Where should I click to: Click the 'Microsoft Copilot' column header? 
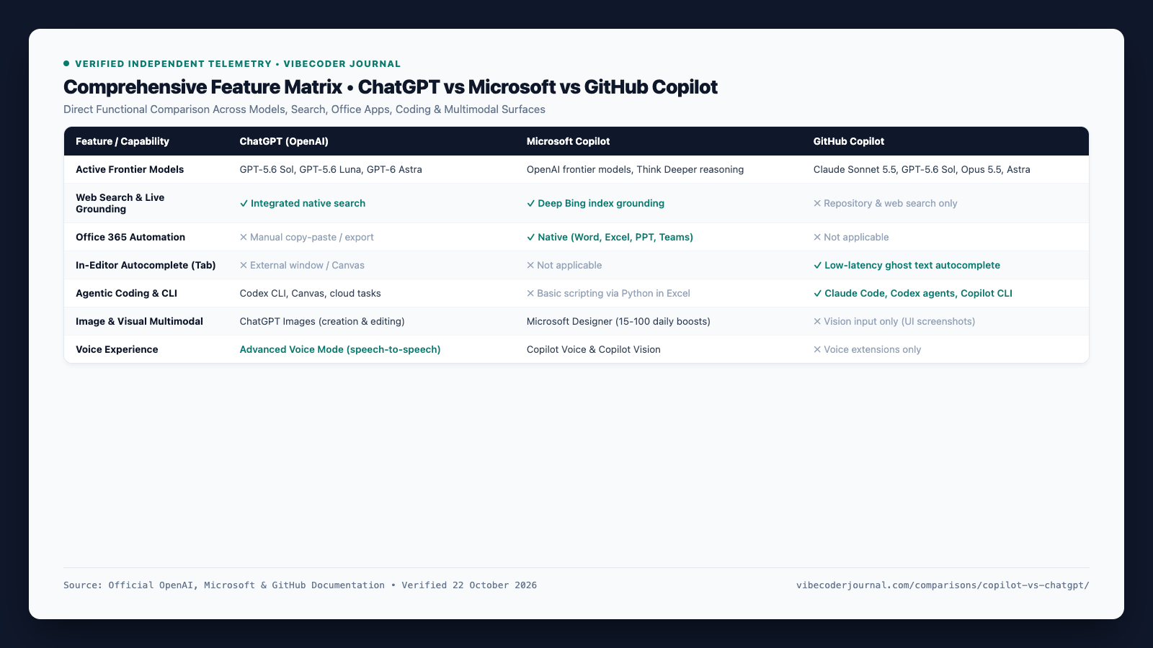tap(568, 141)
